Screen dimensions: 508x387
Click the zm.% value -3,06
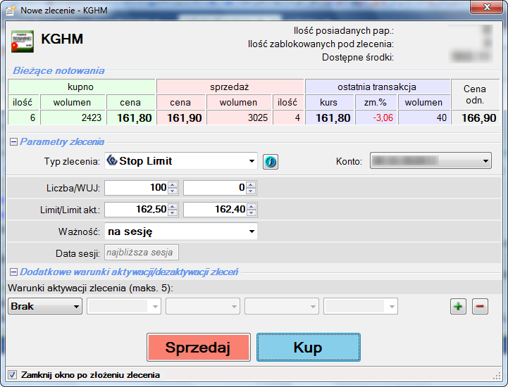click(x=376, y=118)
